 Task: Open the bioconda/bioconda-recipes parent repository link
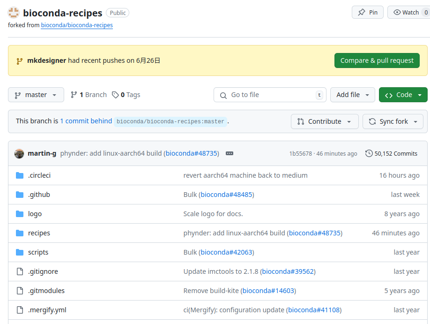tap(77, 25)
